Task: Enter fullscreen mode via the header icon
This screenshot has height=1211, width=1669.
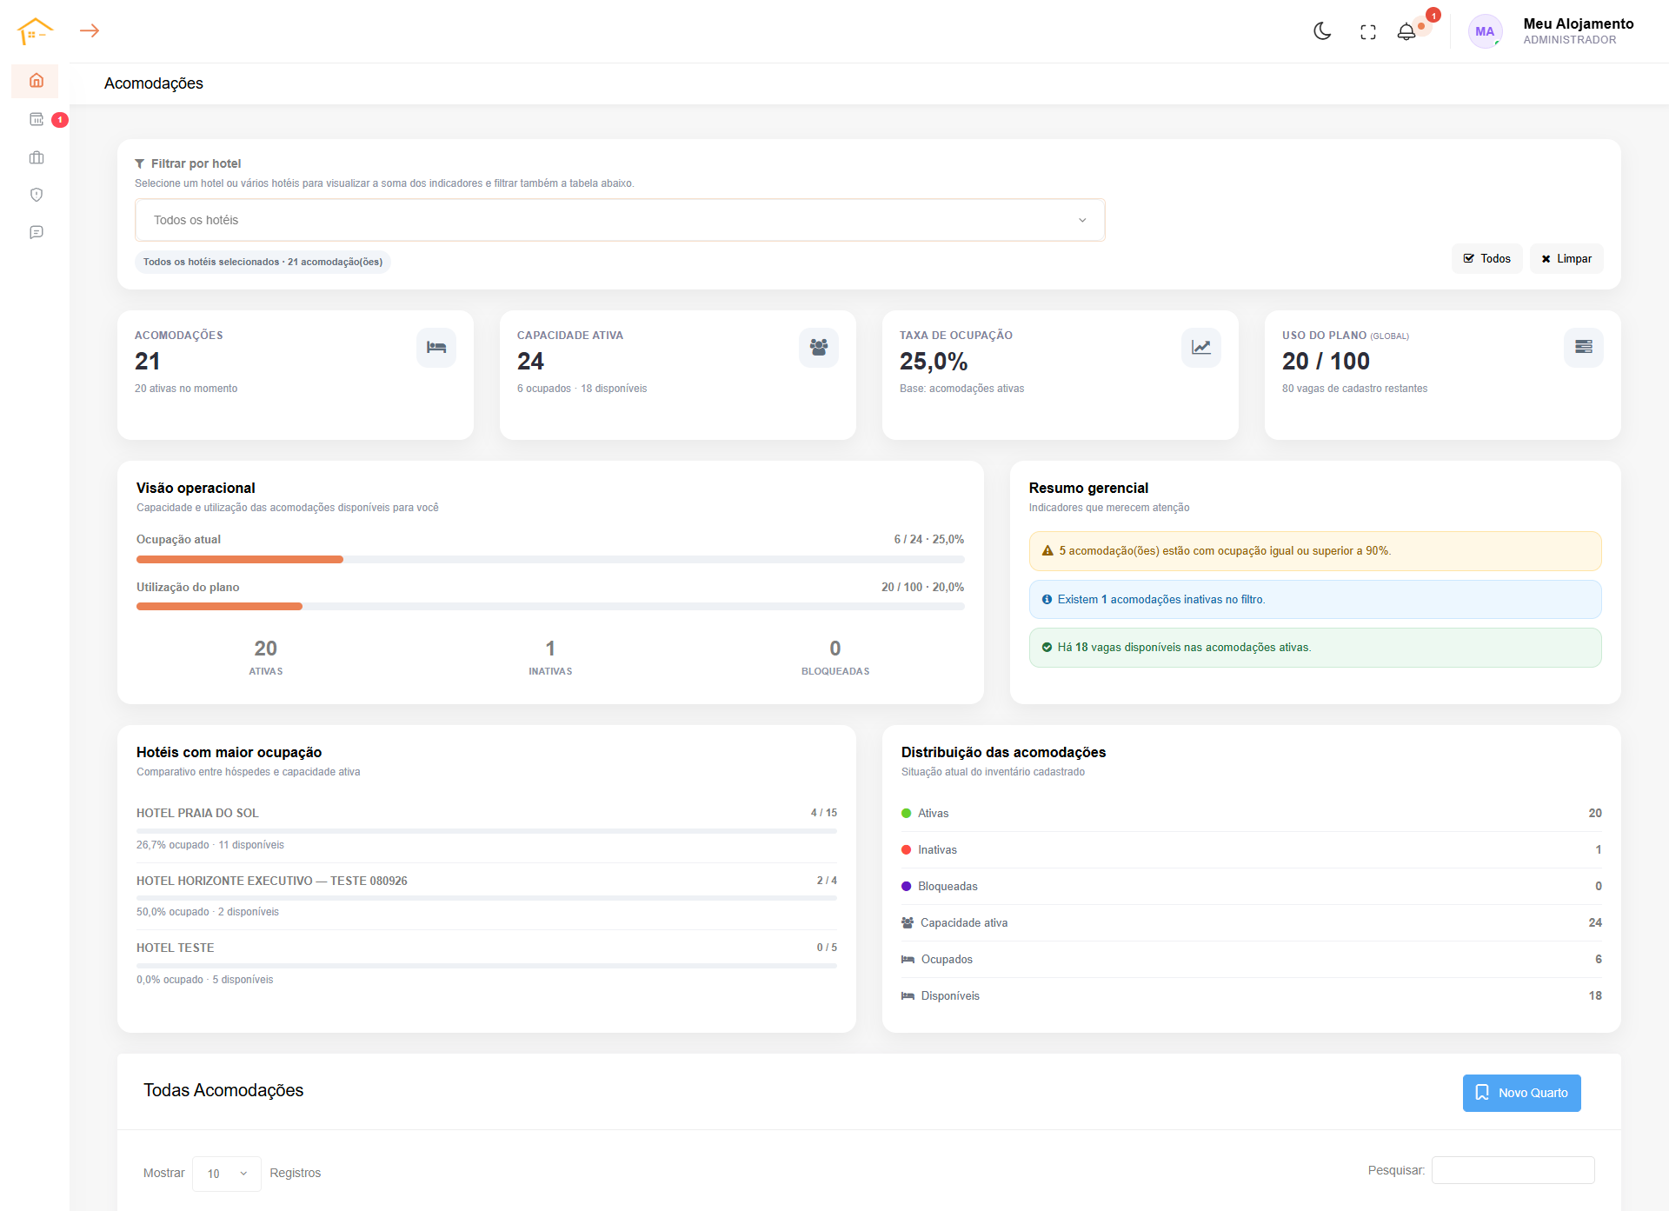Action: click(1368, 32)
